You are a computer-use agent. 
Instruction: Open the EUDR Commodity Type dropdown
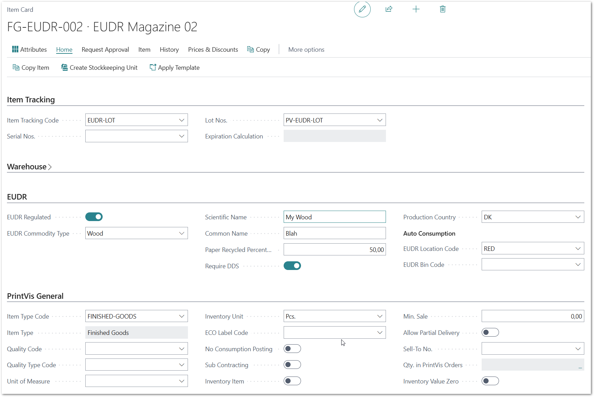tap(181, 233)
